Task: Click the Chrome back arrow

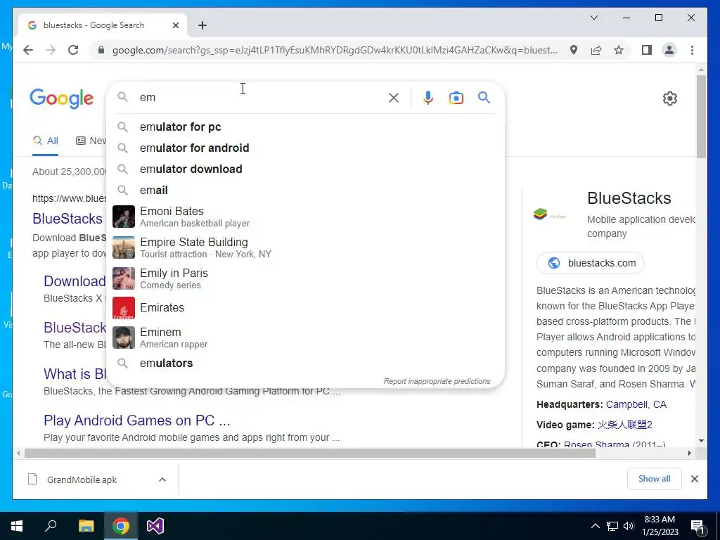Action: point(28,50)
